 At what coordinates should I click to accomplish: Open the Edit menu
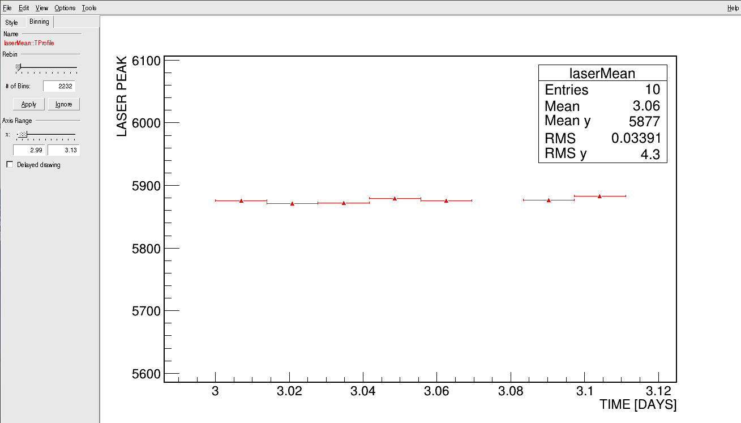[24, 8]
